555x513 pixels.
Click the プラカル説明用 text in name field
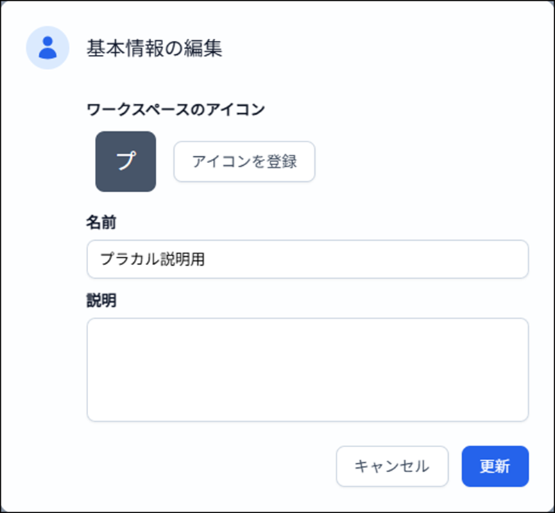pos(153,259)
